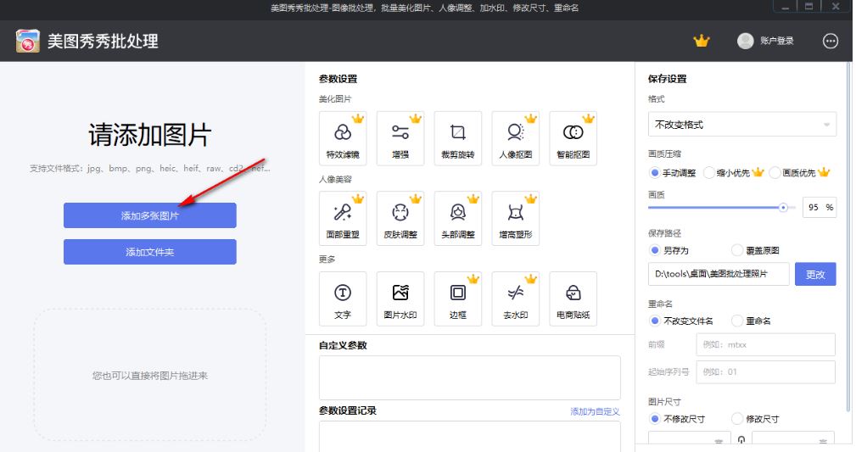Open the 皮肤调整 skin adjustment tool
Image resolution: width=856 pixels, height=452 pixels.
click(x=400, y=218)
